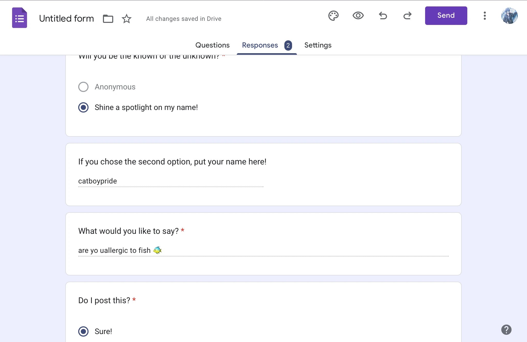Select the 'Sure!' radio option
This screenshot has height=342, width=527.
[x=83, y=331]
